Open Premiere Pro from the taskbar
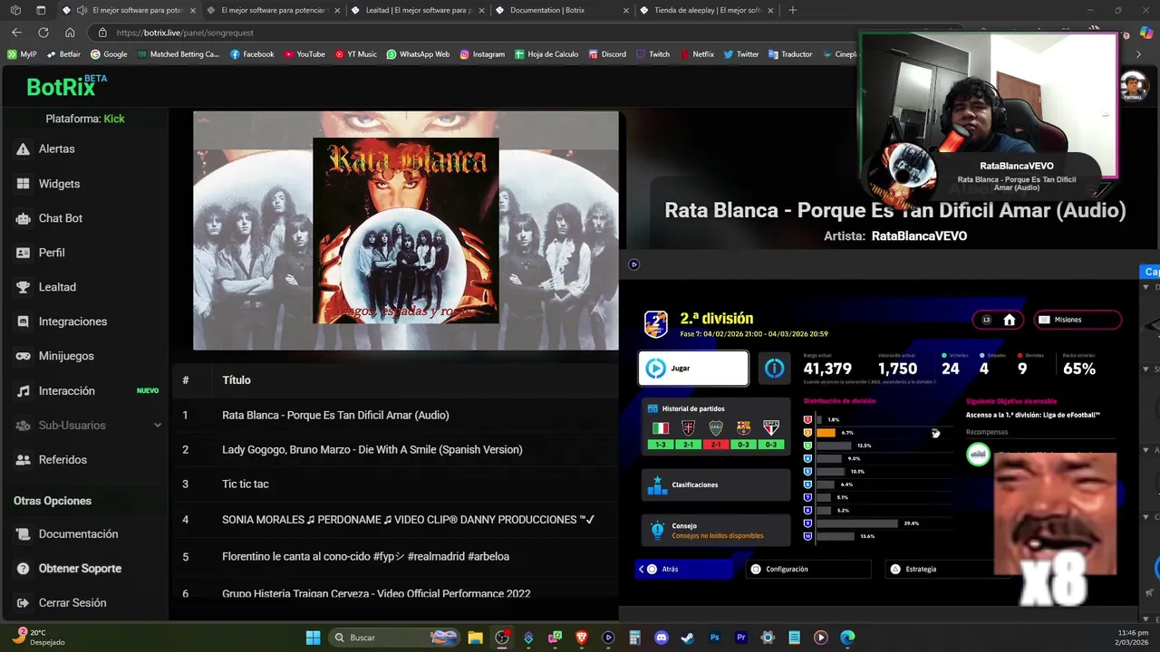This screenshot has height=652, width=1160. click(741, 638)
